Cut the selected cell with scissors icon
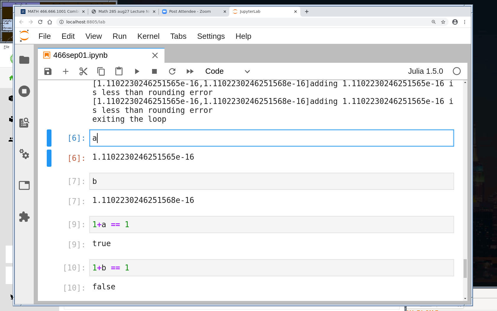The width and height of the screenshot is (497, 311). pyautogui.click(x=83, y=71)
